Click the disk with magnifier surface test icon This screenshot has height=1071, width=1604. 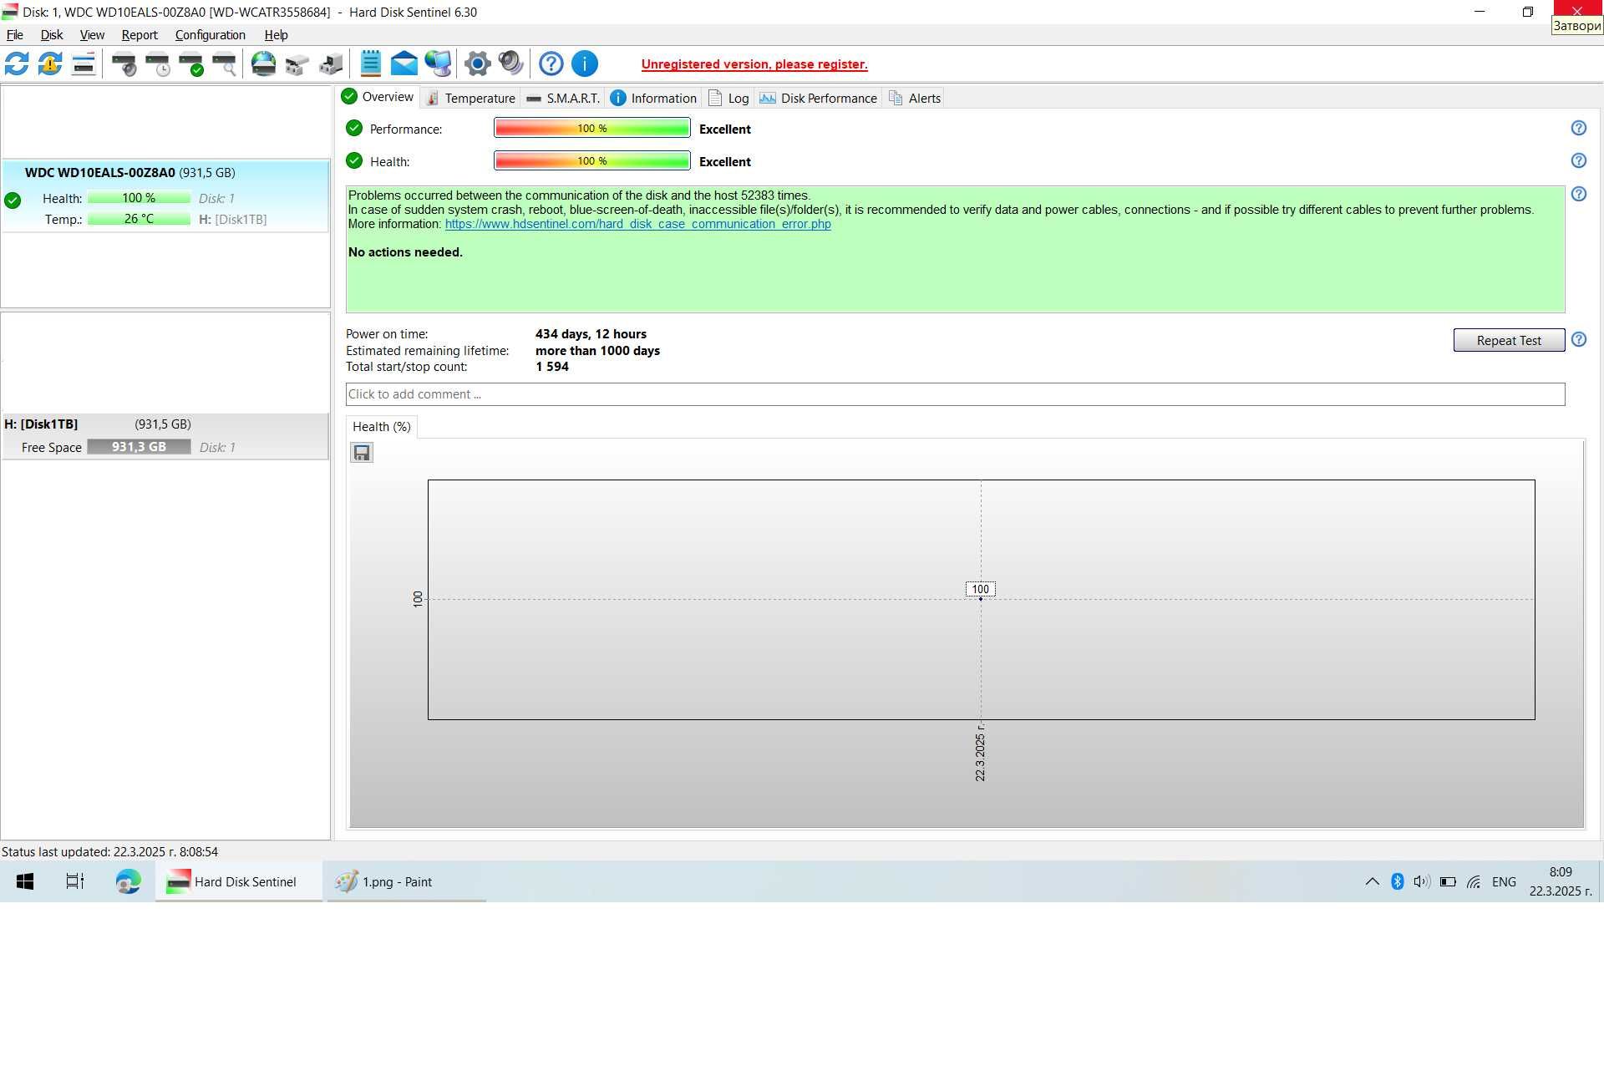tap(225, 63)
